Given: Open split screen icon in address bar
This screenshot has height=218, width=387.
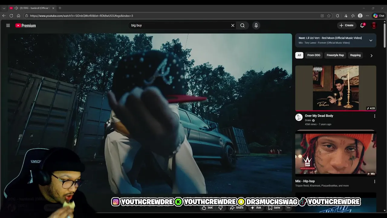Looking at the screenshot, I should [322, 16].
